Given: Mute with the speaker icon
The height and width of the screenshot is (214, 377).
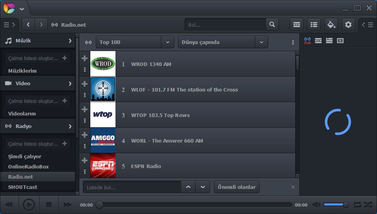Looking at the screenshot, I should tap(316, 205).
